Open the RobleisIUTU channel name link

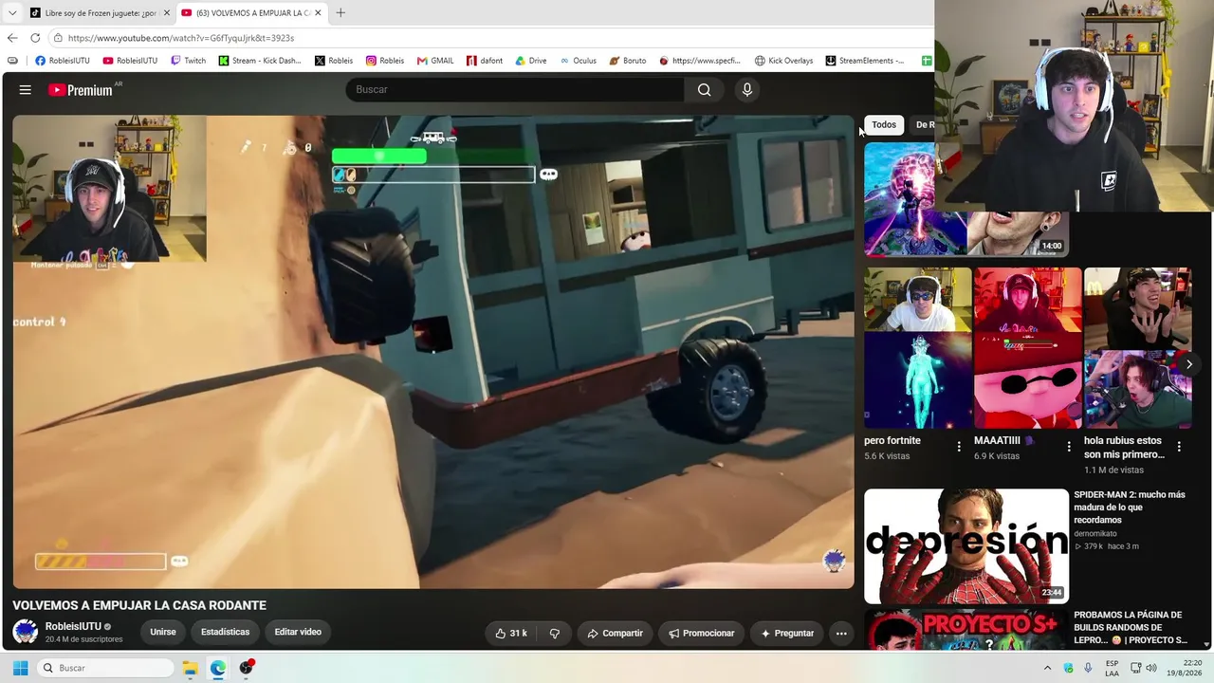click(73, 627)
